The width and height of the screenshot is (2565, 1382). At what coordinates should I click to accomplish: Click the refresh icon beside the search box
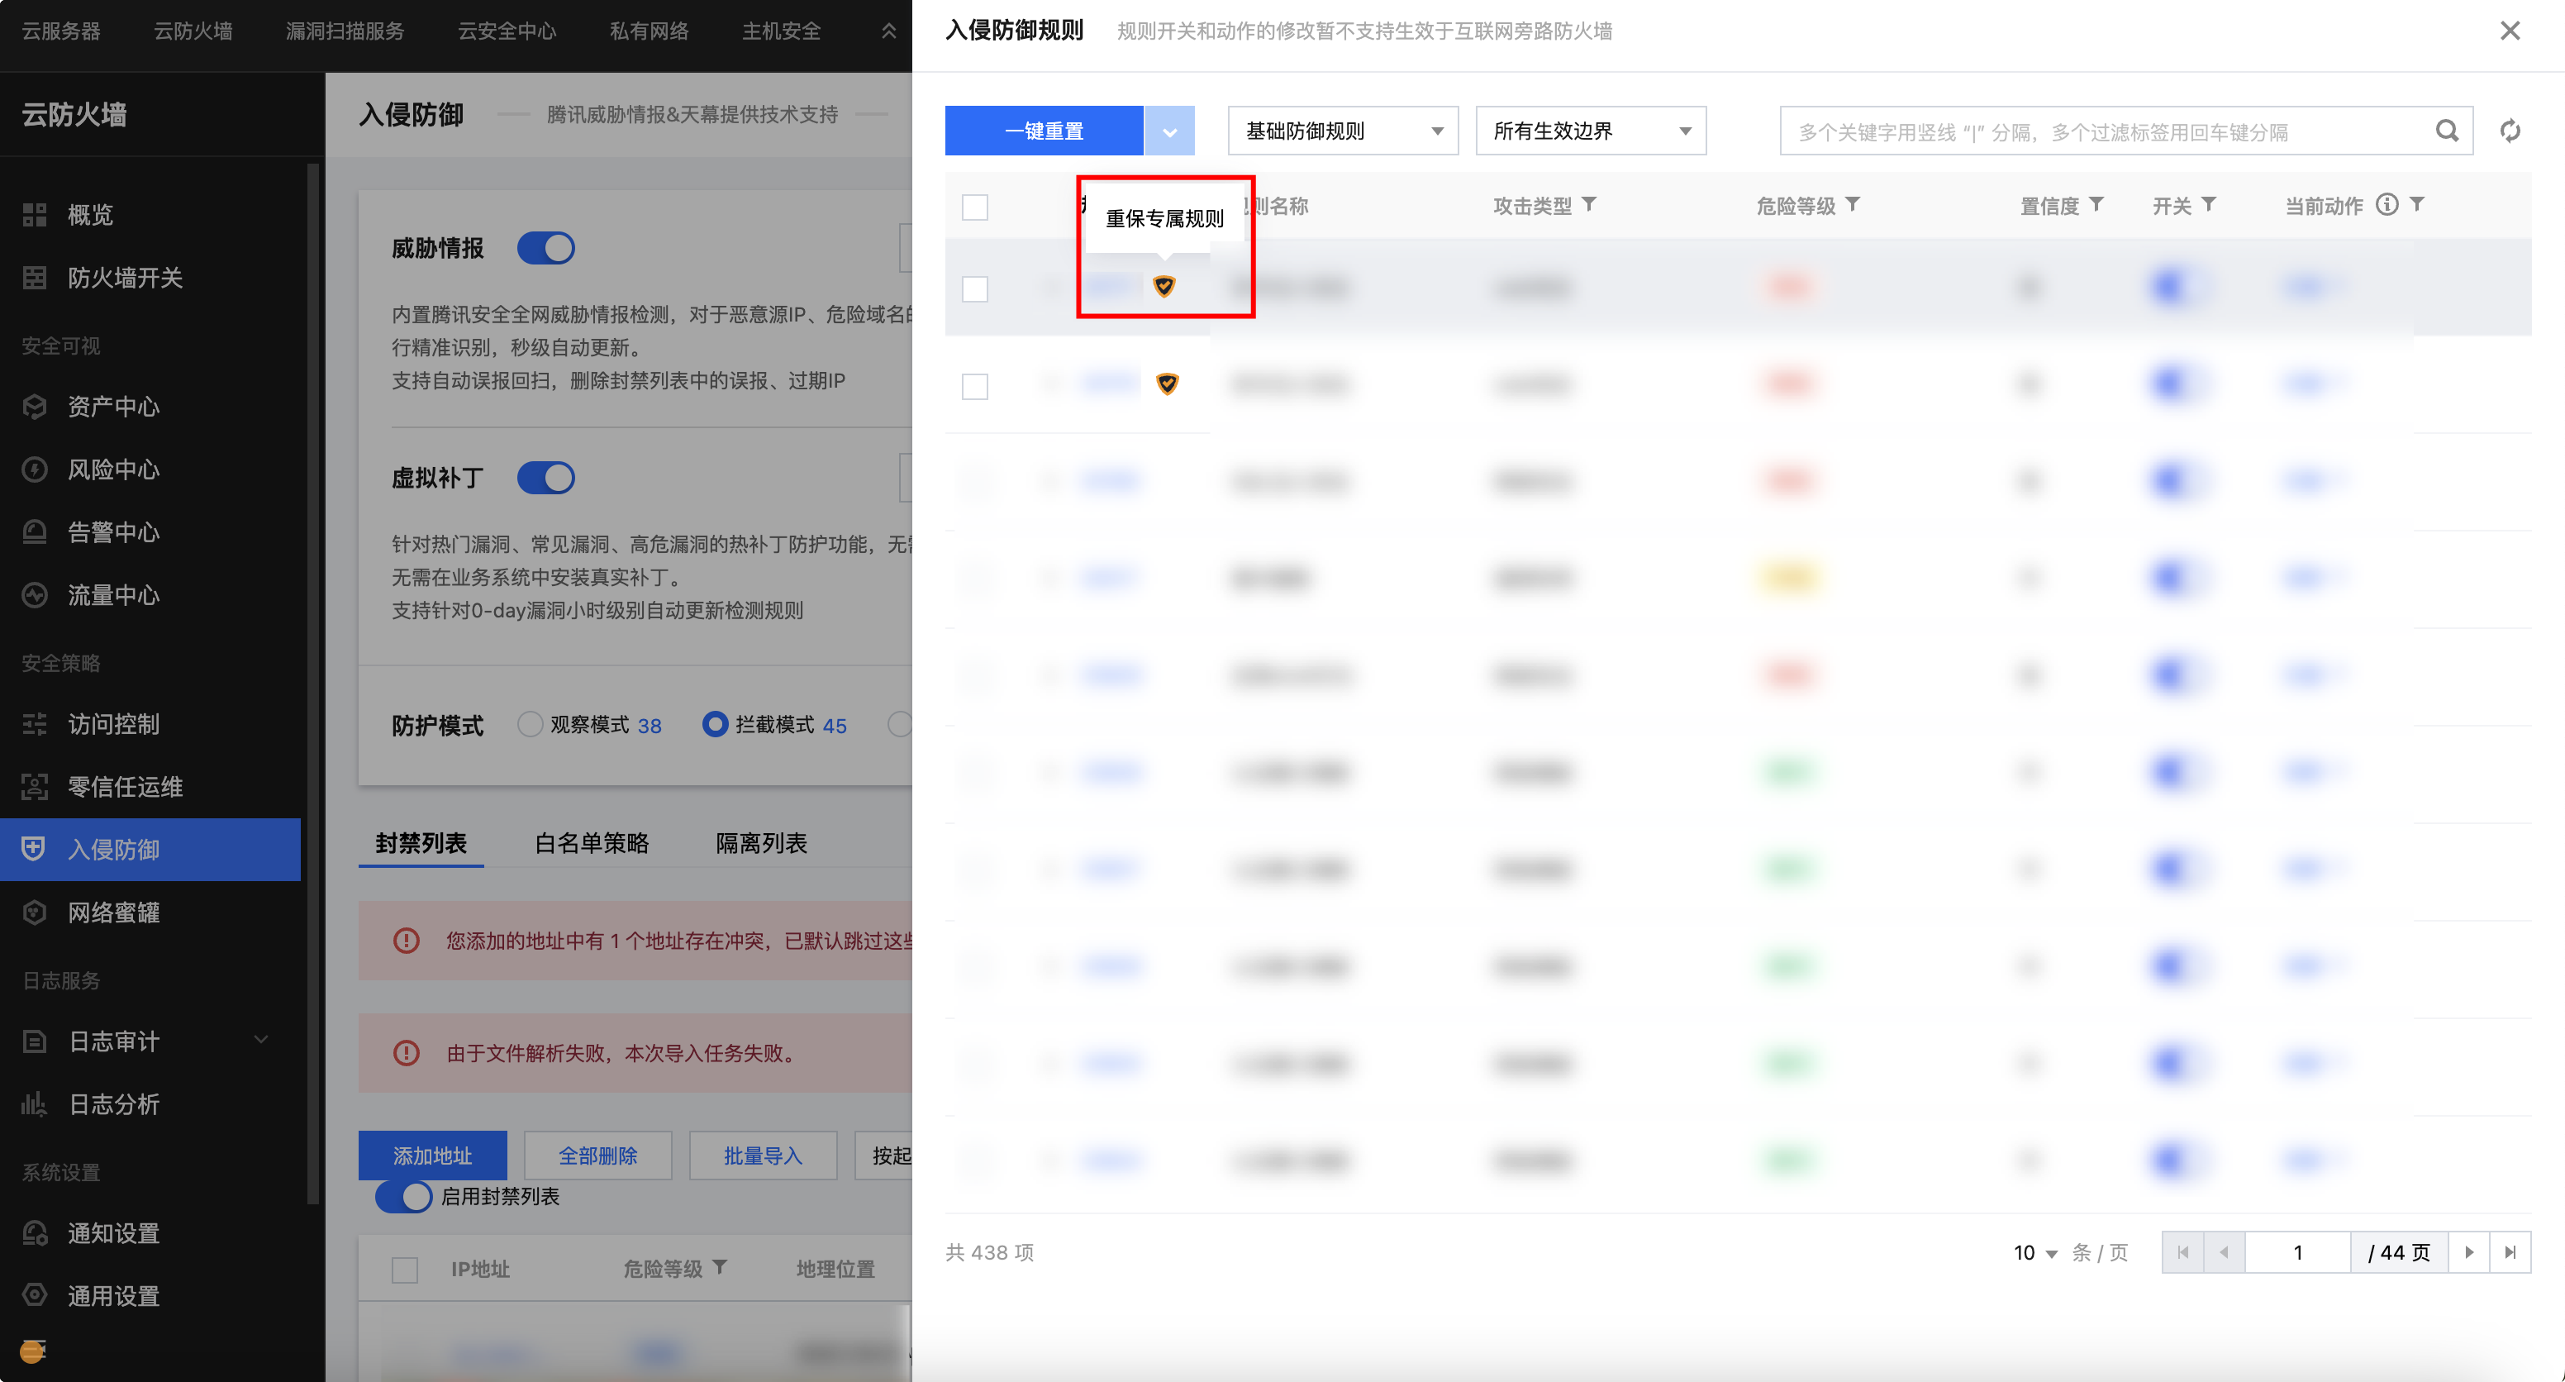(2510, 131)
